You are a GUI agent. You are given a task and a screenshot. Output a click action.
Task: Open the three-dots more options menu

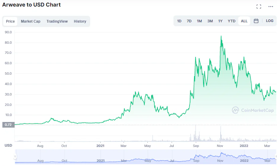(x=271, y=7)
